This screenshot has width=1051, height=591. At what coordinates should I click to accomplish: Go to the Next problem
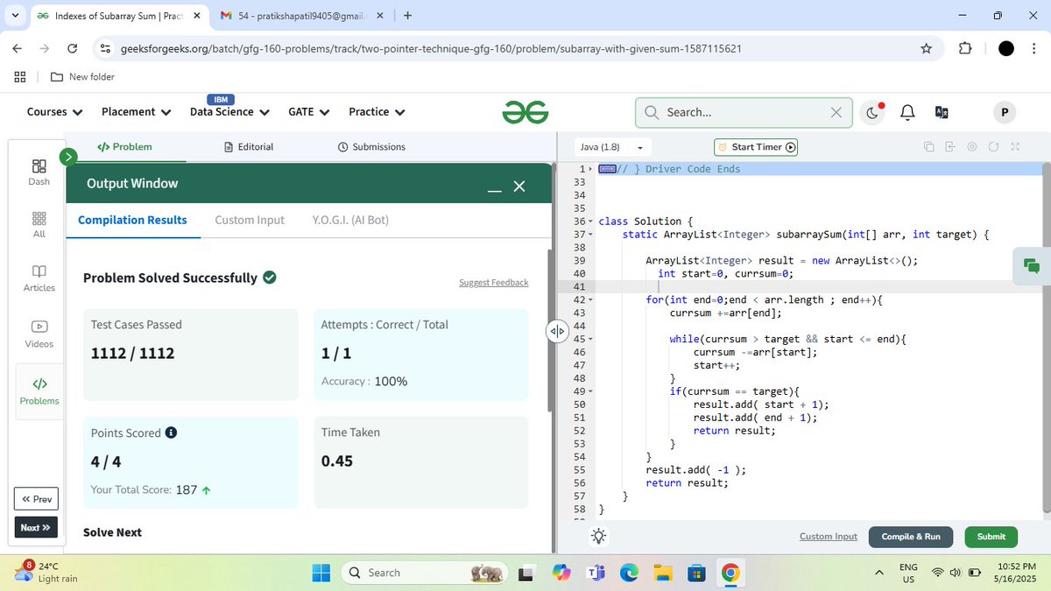(x=36, y=528)
